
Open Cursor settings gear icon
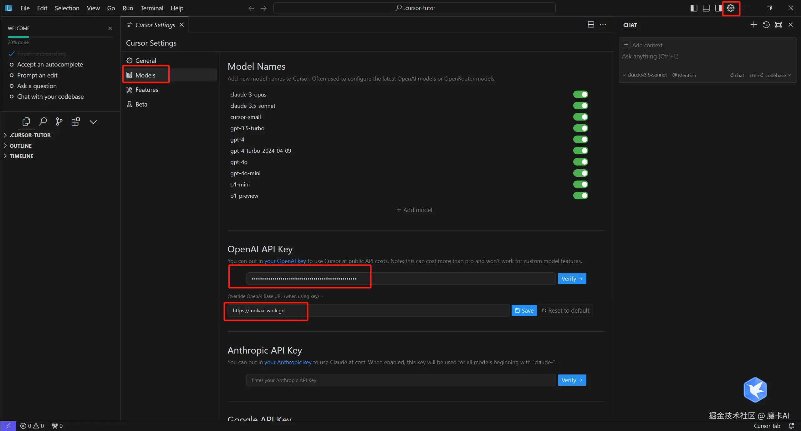tap(731, 8)
